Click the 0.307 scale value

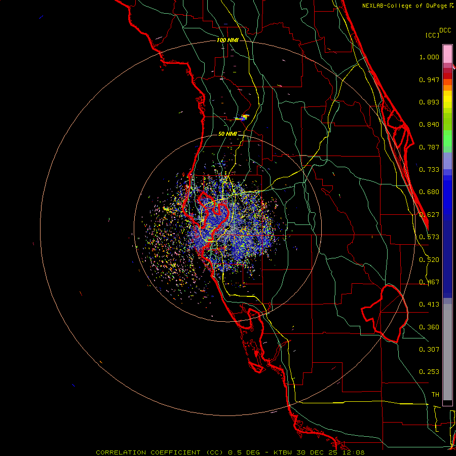(429, 350)
